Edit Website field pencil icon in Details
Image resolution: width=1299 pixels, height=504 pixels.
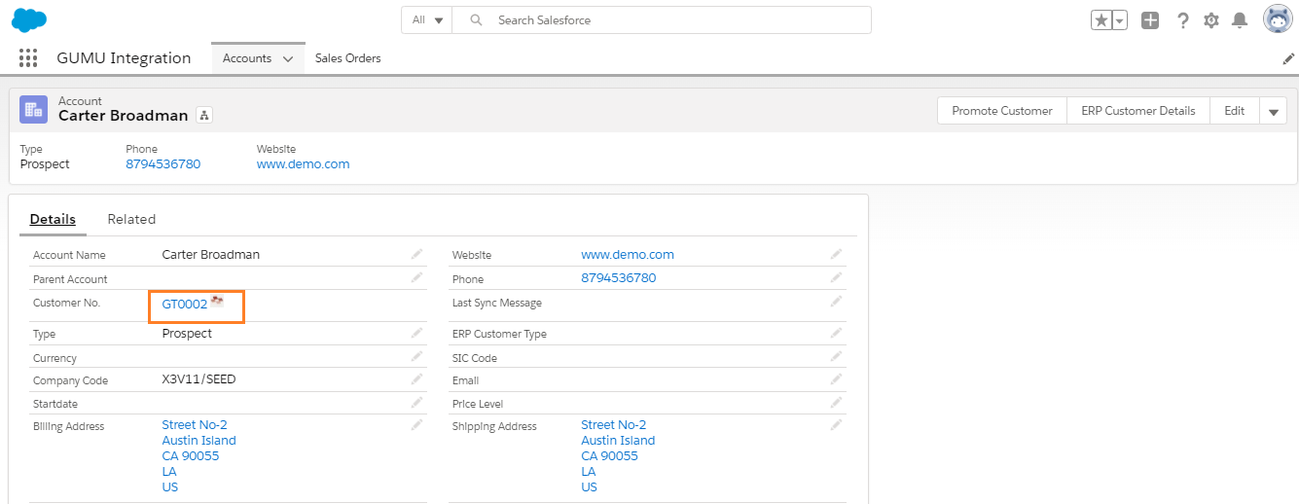coord(836,254)
